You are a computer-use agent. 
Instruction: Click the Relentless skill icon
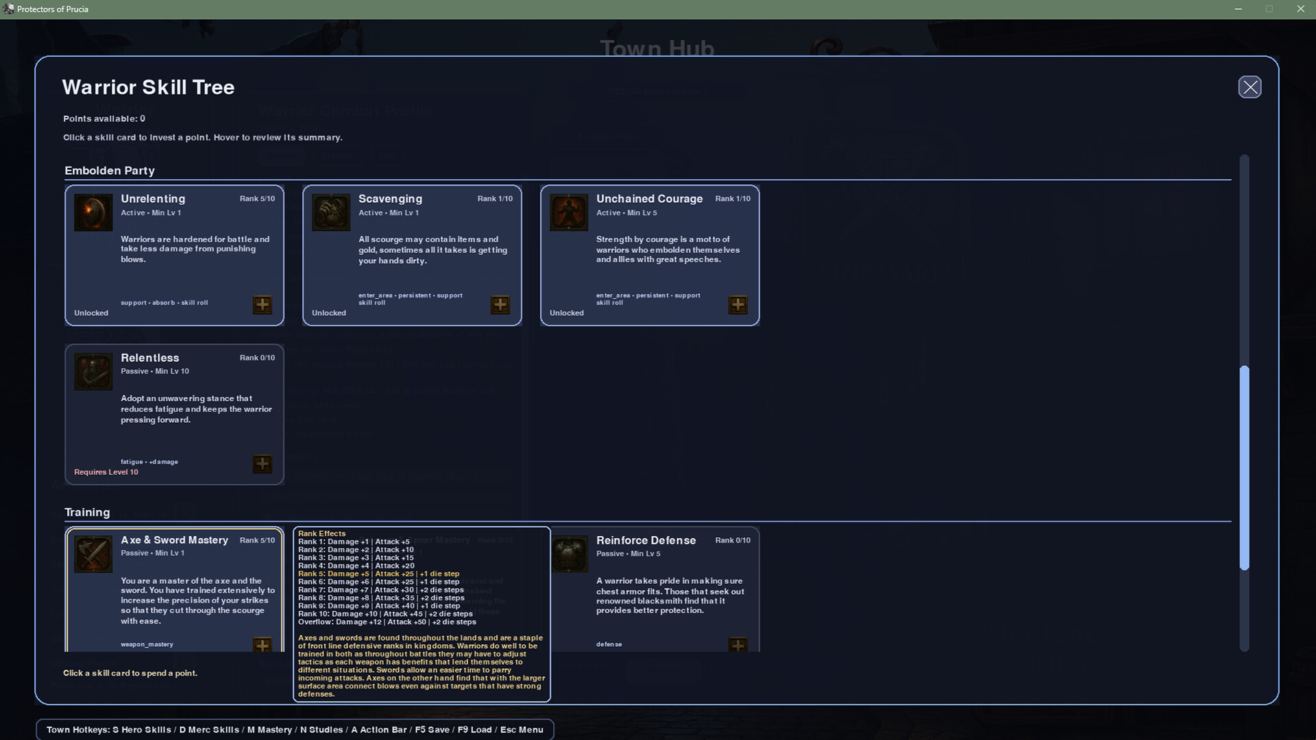(93, 371)
